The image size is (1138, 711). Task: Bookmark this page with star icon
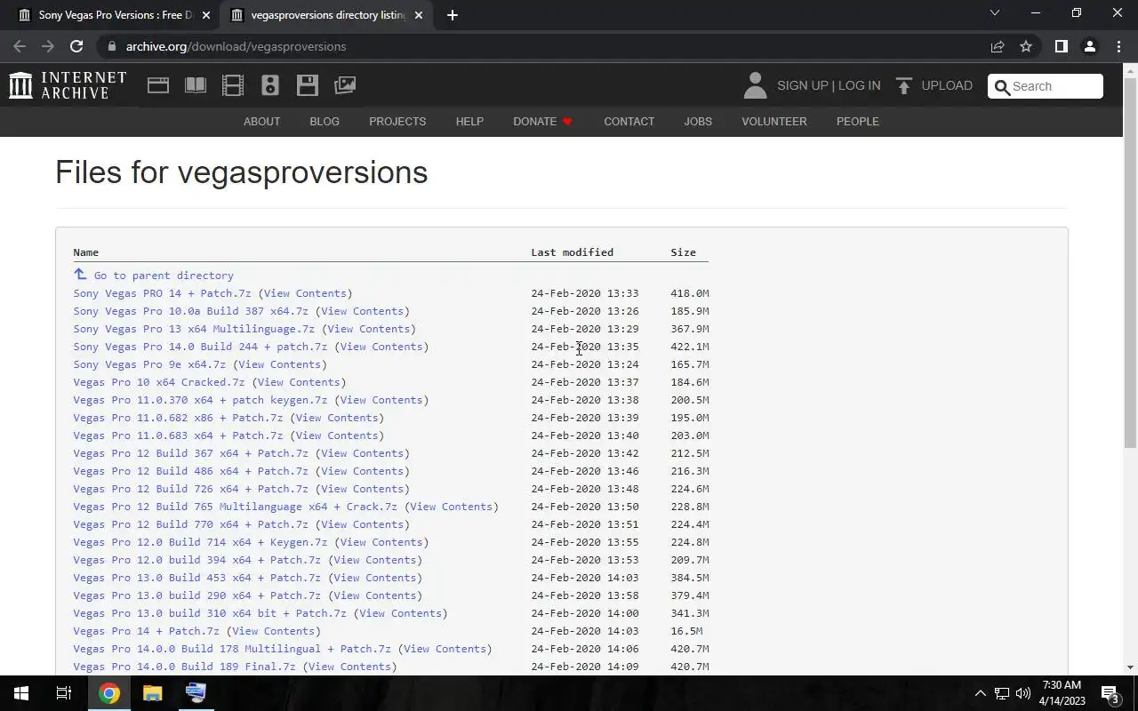coord(1026,46)
